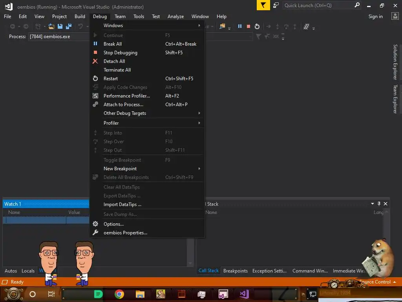The height and width of the screenshot is (302, 402).
Task: Click the Break All pause icon in toolbar
Action: pos(240,26)
